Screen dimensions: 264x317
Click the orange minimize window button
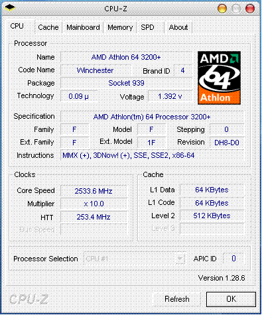[222, 9]
